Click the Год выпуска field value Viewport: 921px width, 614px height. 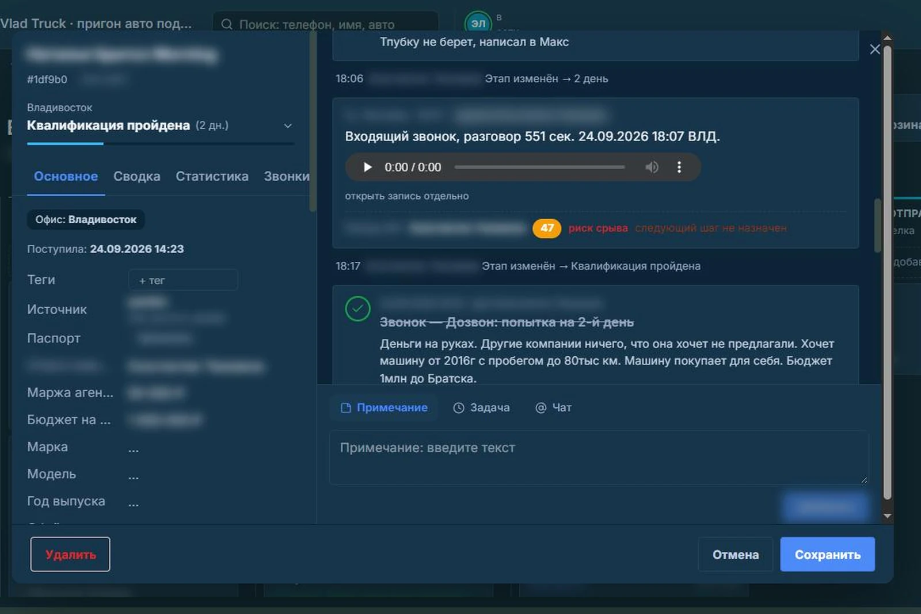[134, 502]
